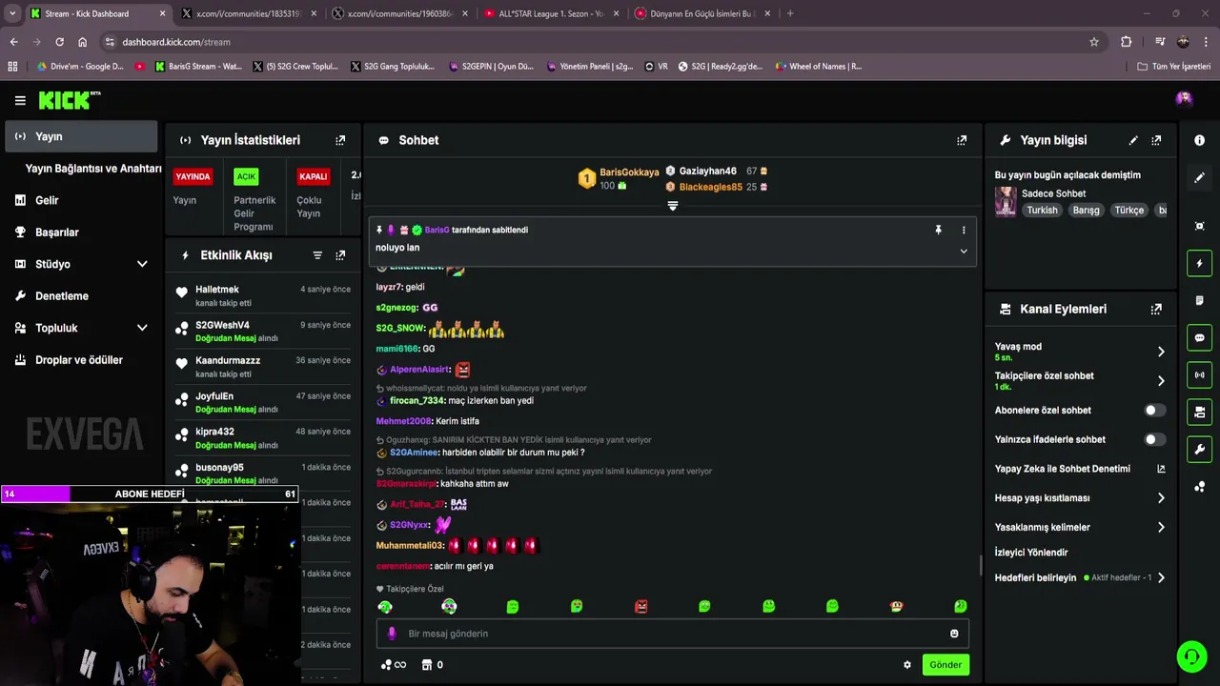Viewport: 1220px width, 686px height.
Task: Unpin the pinned chat message
Action: [x=938, y=230]
